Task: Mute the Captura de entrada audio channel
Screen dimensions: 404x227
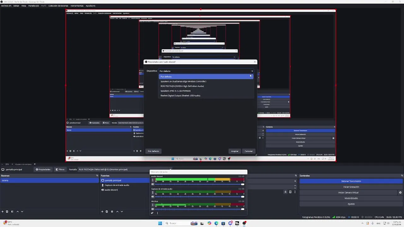Action: pyautogui.click(x=152, y=197)
